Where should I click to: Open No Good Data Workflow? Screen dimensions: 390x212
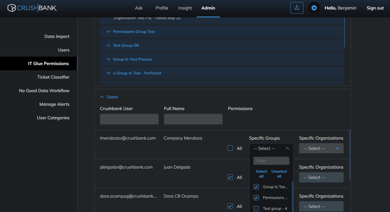point(44,91)
